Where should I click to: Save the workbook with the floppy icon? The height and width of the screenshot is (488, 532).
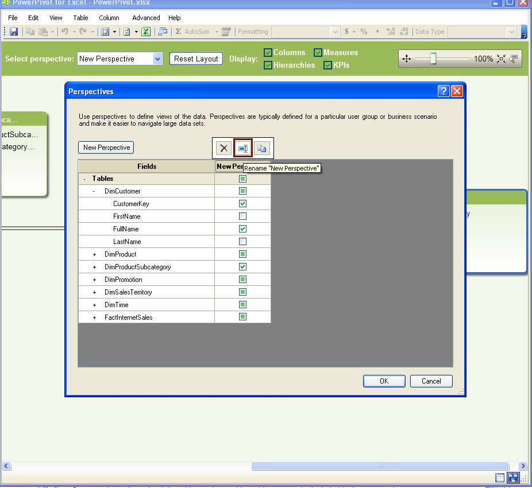[x=14, y=32]
